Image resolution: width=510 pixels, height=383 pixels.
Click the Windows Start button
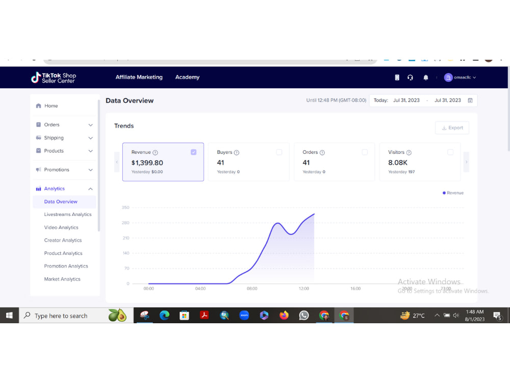[9, 315]
